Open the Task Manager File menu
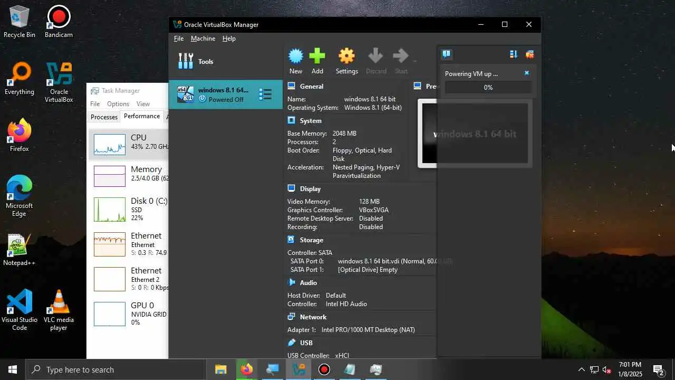The image size is (675, 380). 95,104
